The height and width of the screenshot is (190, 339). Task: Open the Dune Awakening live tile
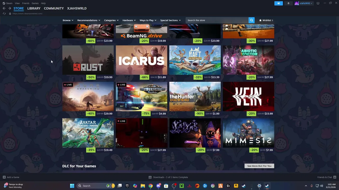(x=88, y=96)
